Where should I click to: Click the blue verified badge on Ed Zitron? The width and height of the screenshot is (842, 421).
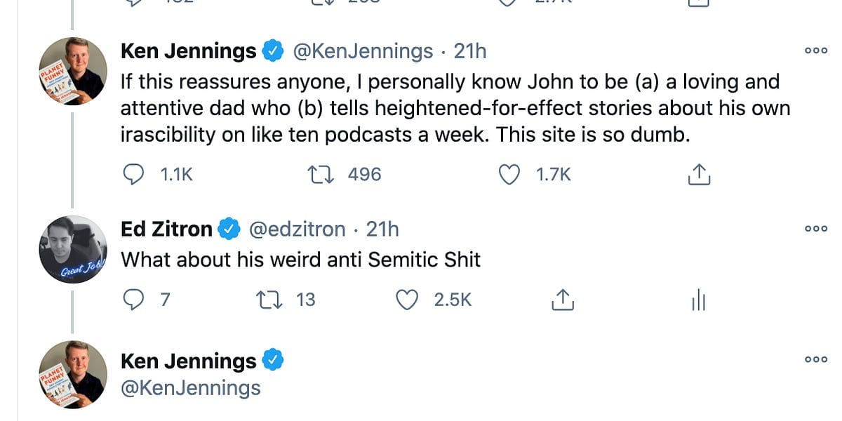(x=228, y=228)
